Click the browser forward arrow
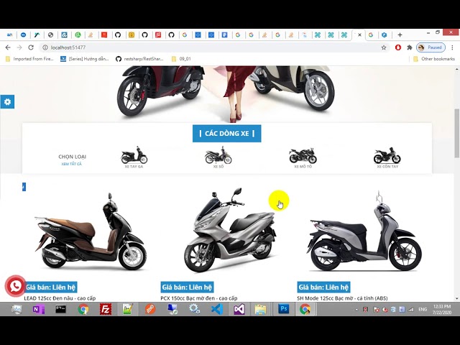 [x=19, y=47]
